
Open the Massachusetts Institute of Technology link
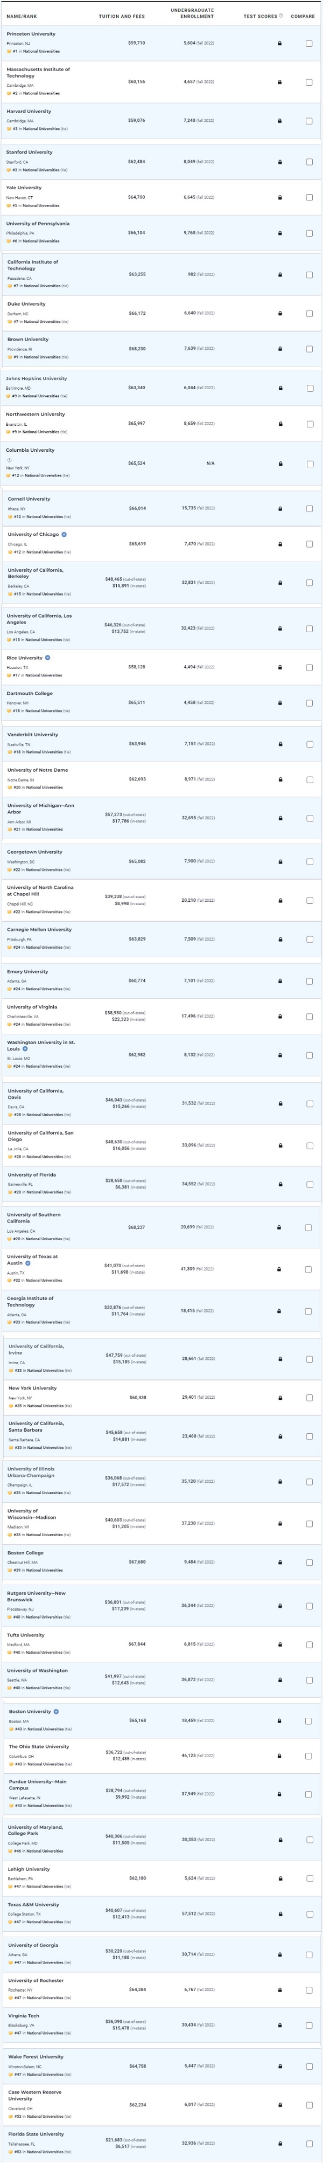[x=39, y=72]
